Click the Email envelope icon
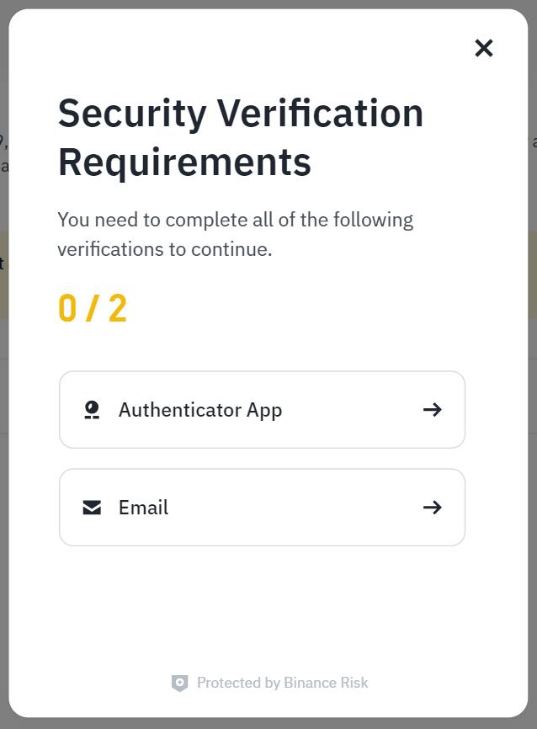The image size is (537, 729). tap(92, 508)
